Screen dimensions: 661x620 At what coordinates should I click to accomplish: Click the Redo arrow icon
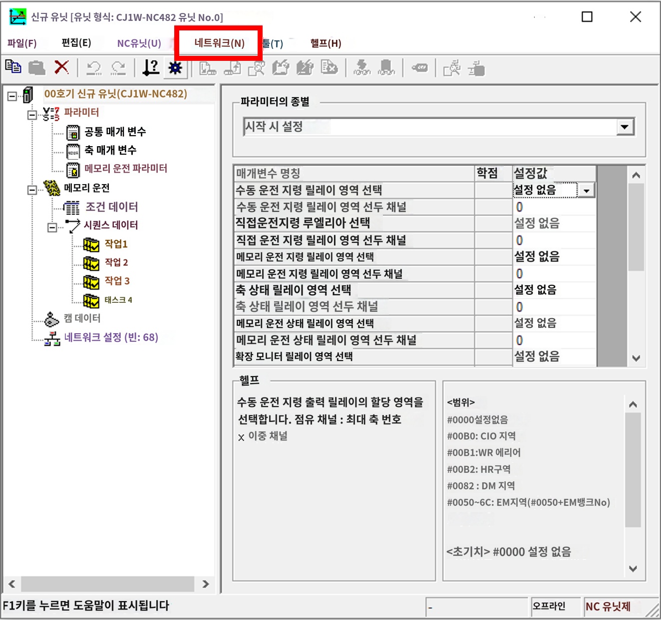click(118, 68)
